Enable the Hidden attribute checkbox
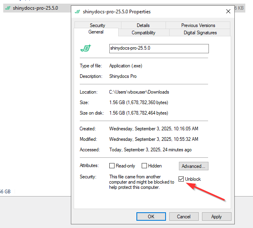This screenshot has height=228, width=253. click(144, 166)
